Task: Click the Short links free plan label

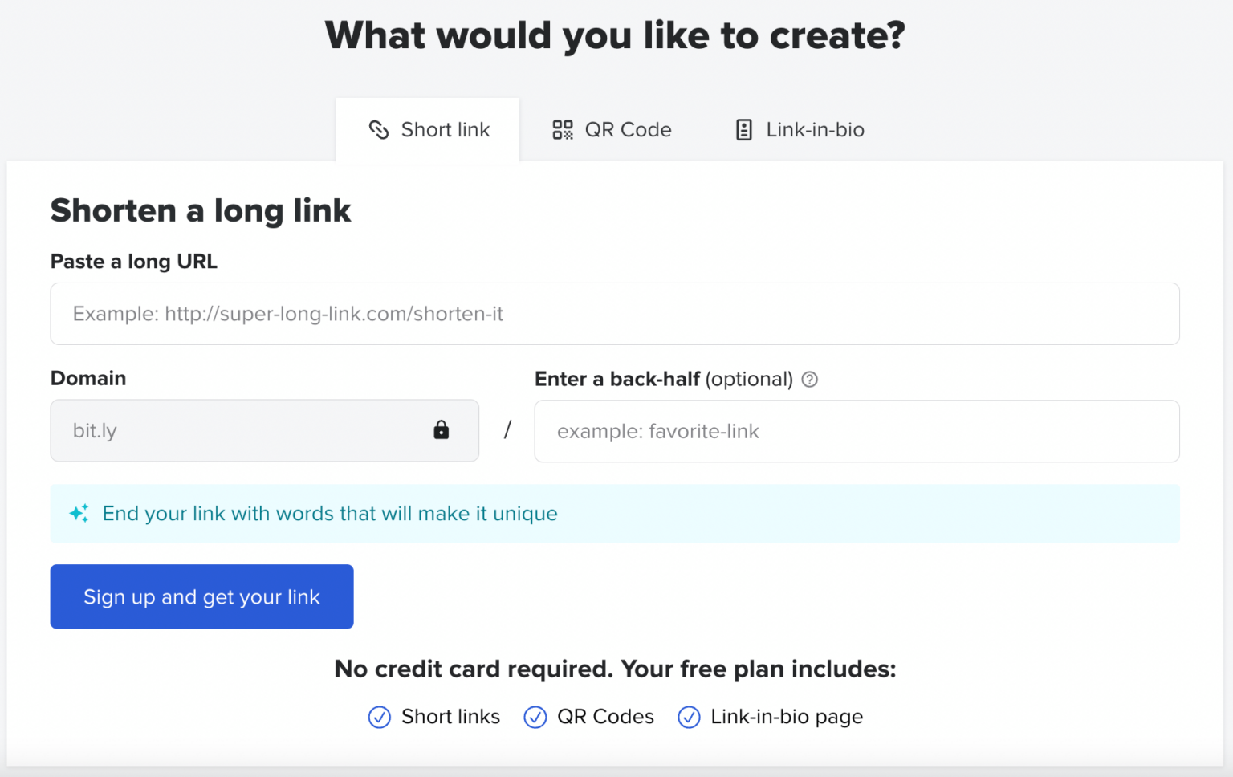Action: 450,717
